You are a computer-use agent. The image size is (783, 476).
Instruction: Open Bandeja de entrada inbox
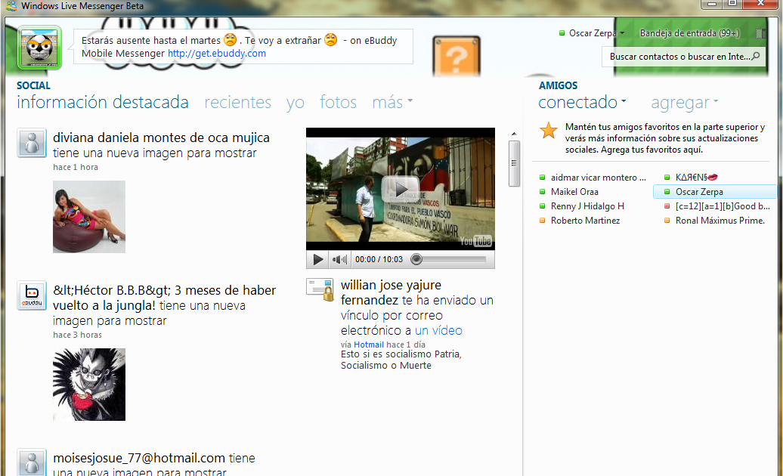[689, 33]
